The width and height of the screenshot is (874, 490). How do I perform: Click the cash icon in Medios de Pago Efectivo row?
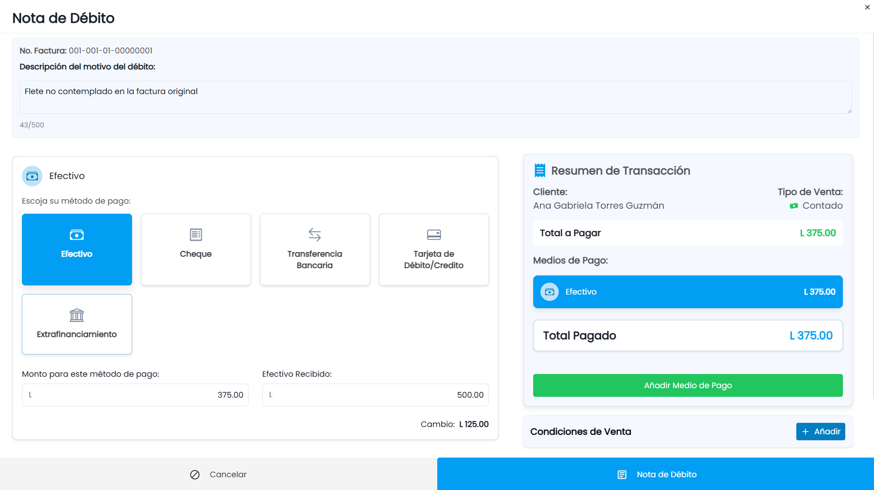coord(550,292)
